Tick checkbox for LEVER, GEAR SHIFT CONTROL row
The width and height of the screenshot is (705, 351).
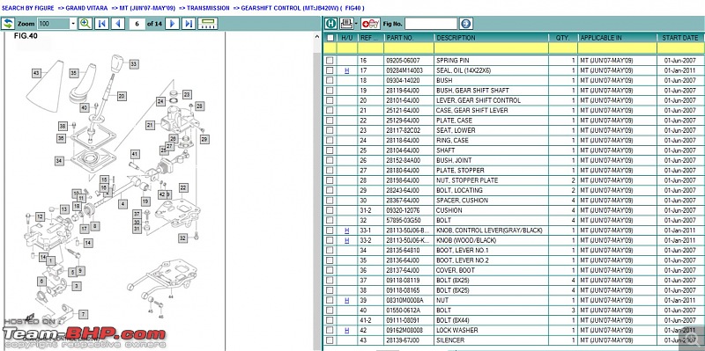pyautogui.click(x=330, y=100)
